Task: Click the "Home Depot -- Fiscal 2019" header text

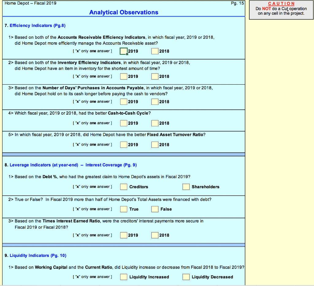Action: pos(30,3)
